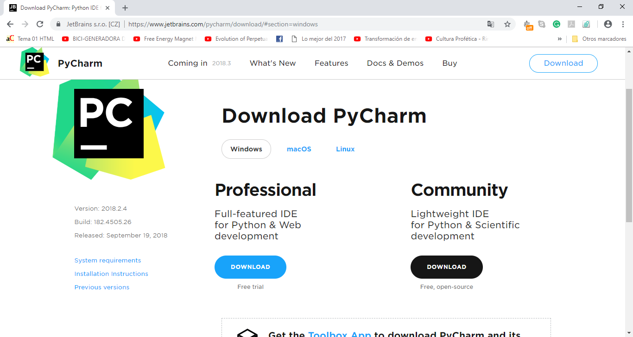Viewport: 633px width, 337px height.
Task: Open a new tab with the plus icon
Action: click(x=125, y=7)
